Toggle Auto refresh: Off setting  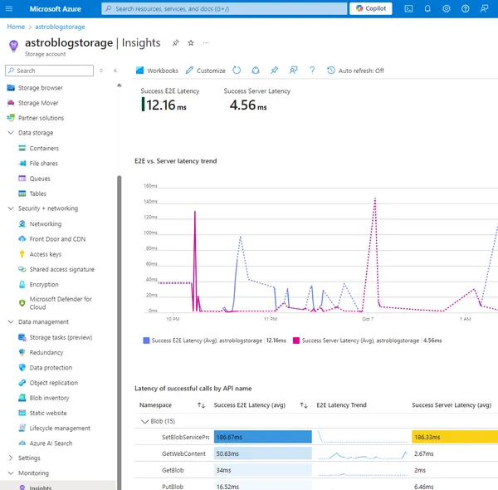[355, 71]
